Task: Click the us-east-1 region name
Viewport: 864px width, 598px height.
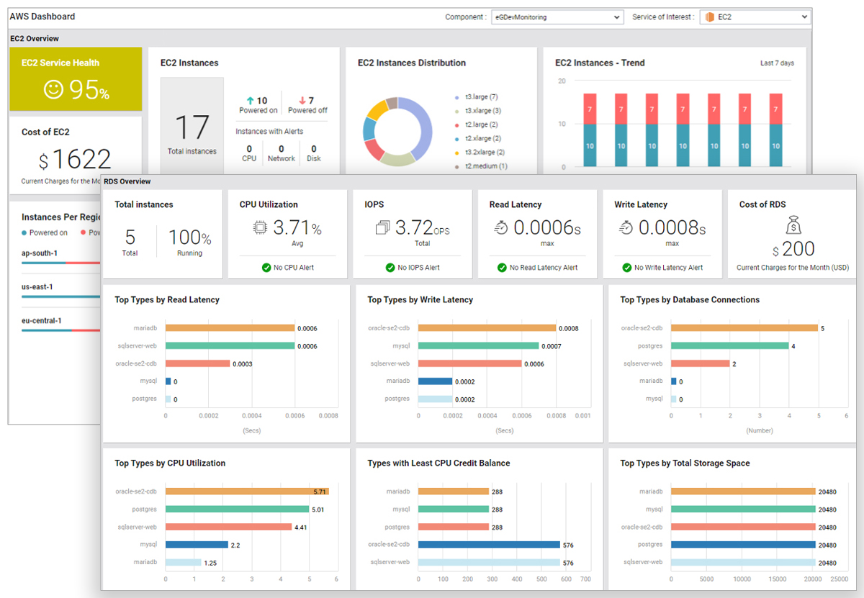Action: (x=37, y=287)
